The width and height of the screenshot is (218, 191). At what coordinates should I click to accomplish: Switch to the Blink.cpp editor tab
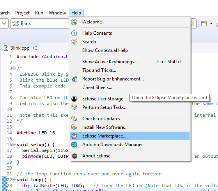pyautogui.click(x=20, y=48)
